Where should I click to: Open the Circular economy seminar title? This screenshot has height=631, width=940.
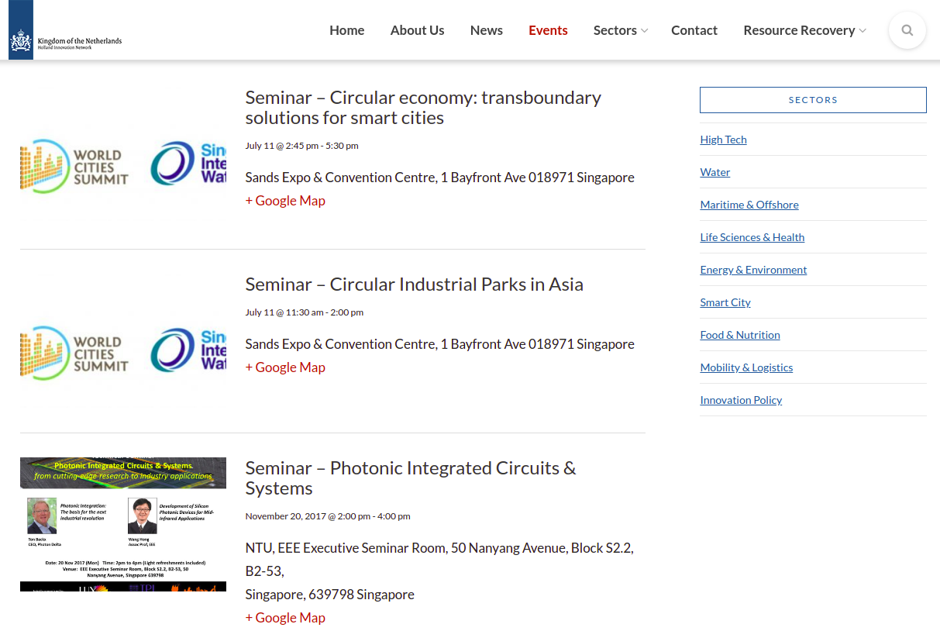pyautogui.click(x=423, y=108)
